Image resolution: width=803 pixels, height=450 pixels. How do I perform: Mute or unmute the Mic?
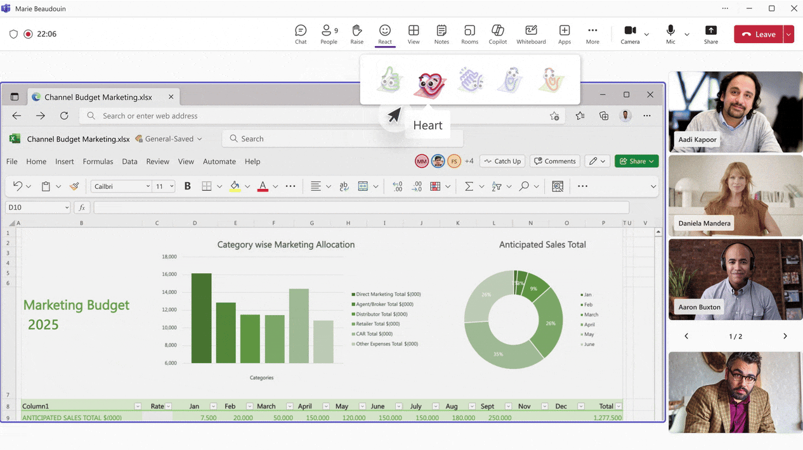pos(670,34)
